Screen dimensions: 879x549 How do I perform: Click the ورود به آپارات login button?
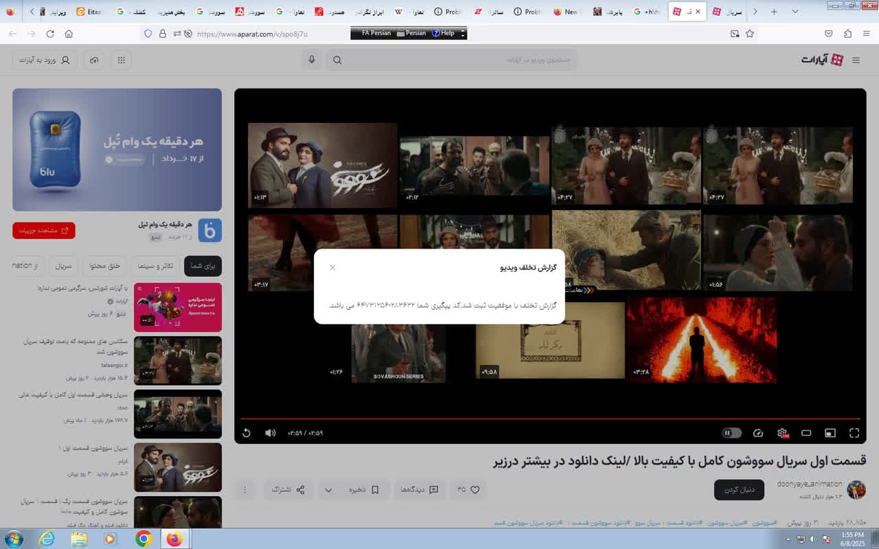(45, 60)
